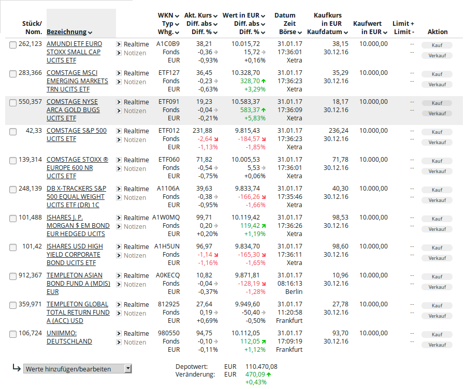
Task: Click Notizen arrow icon for ISHARES USD HIGH YIELD row
Action: pyautogui.click(x=119, y=256)
